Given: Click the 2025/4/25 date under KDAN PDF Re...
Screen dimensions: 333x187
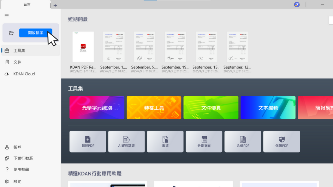Looking at the screenshot, I should point(83,71).
